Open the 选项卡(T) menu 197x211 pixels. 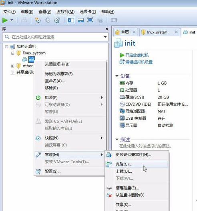pos(88,12)
